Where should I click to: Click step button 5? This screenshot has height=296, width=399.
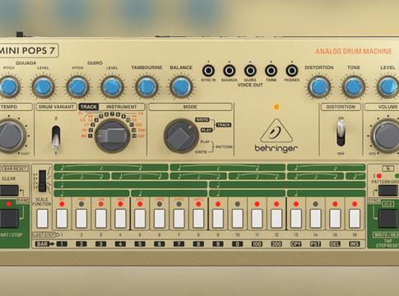click(140, 218)
